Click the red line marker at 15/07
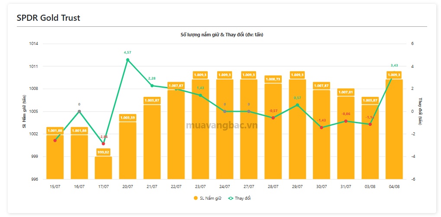 point(55,140)
